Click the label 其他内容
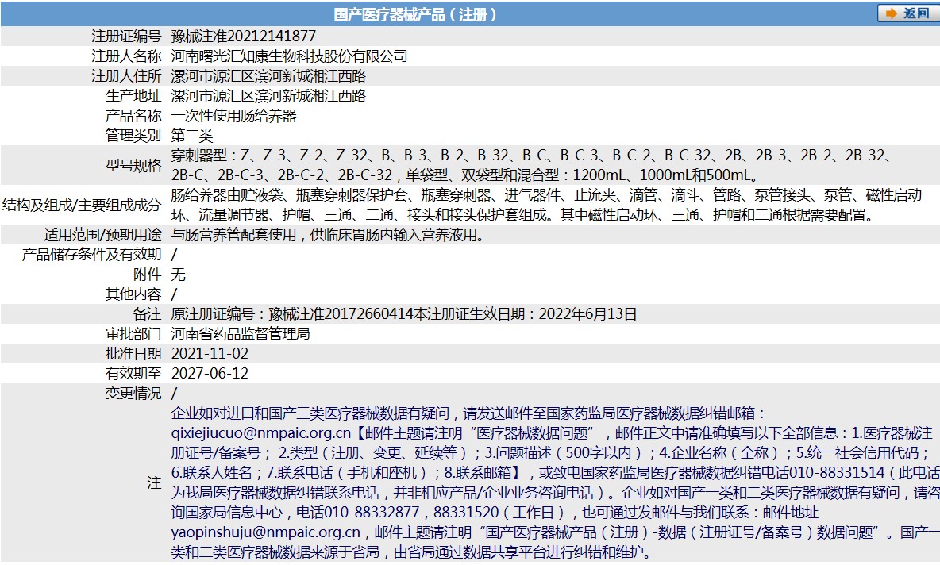The height and width of the screenshot is (565, 940). pos(133,294)
